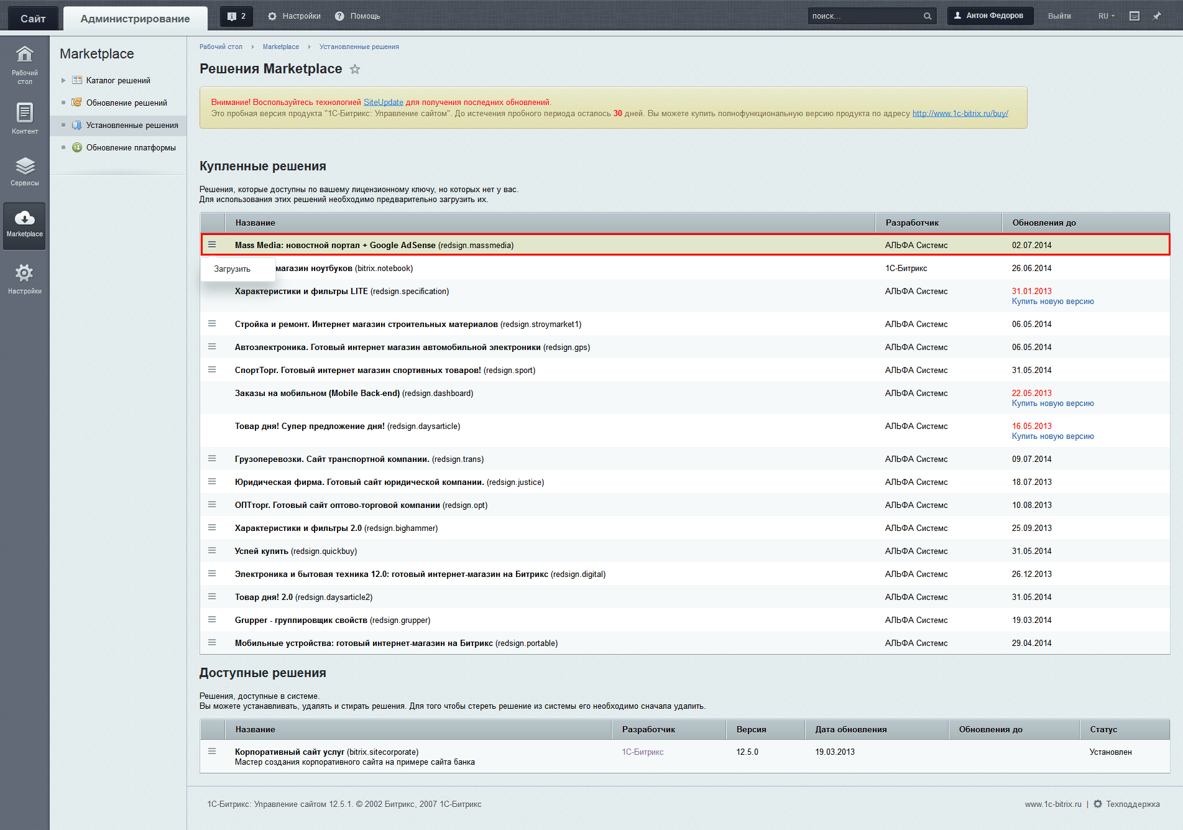Open the Рабочий стол sidebar section
The height and width of the screenshot is (830, 1183).
[24, 65]
